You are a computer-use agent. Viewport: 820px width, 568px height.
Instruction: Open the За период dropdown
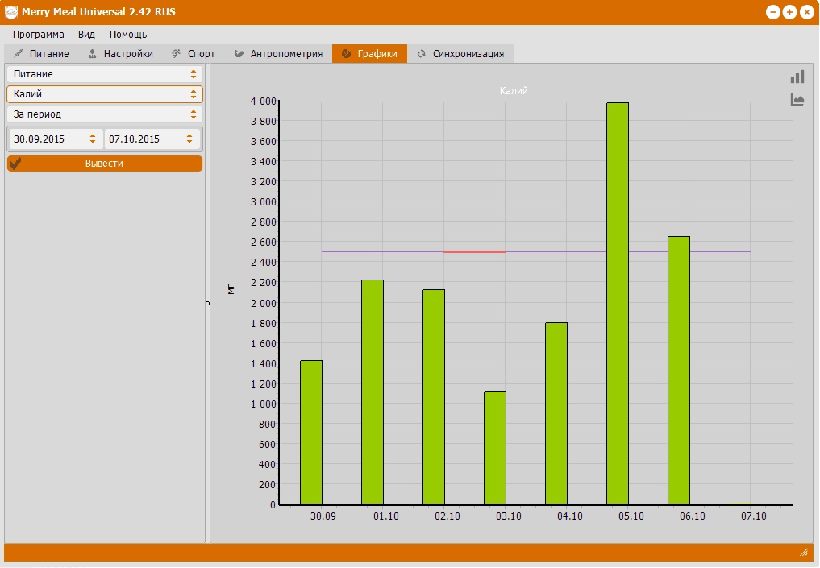105,114
